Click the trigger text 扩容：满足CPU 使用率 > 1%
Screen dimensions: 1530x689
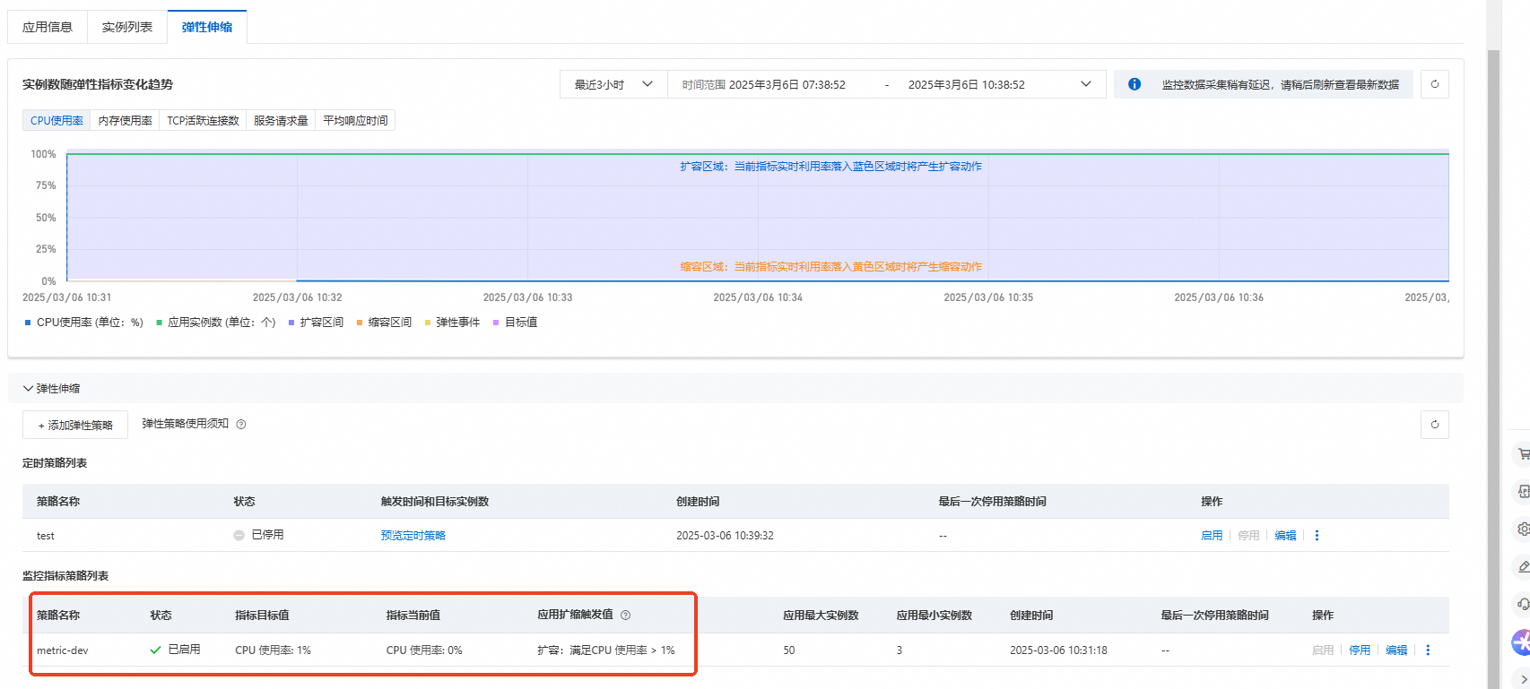(x=606, y=650)
